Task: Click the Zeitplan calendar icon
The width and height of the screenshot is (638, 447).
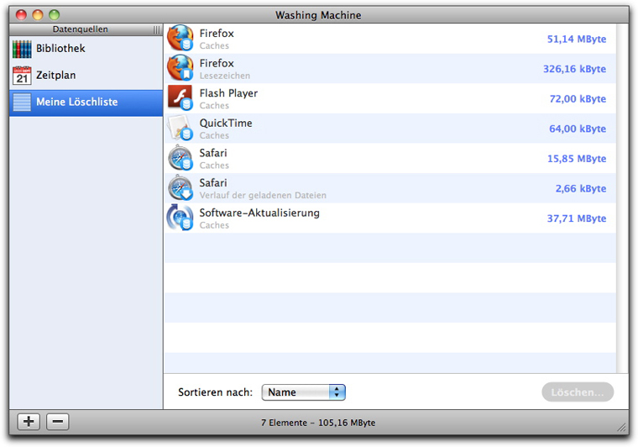Action: coord(22,76)
